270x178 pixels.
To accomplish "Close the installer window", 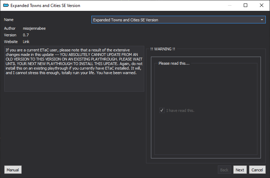I will [x=261, y=5].
